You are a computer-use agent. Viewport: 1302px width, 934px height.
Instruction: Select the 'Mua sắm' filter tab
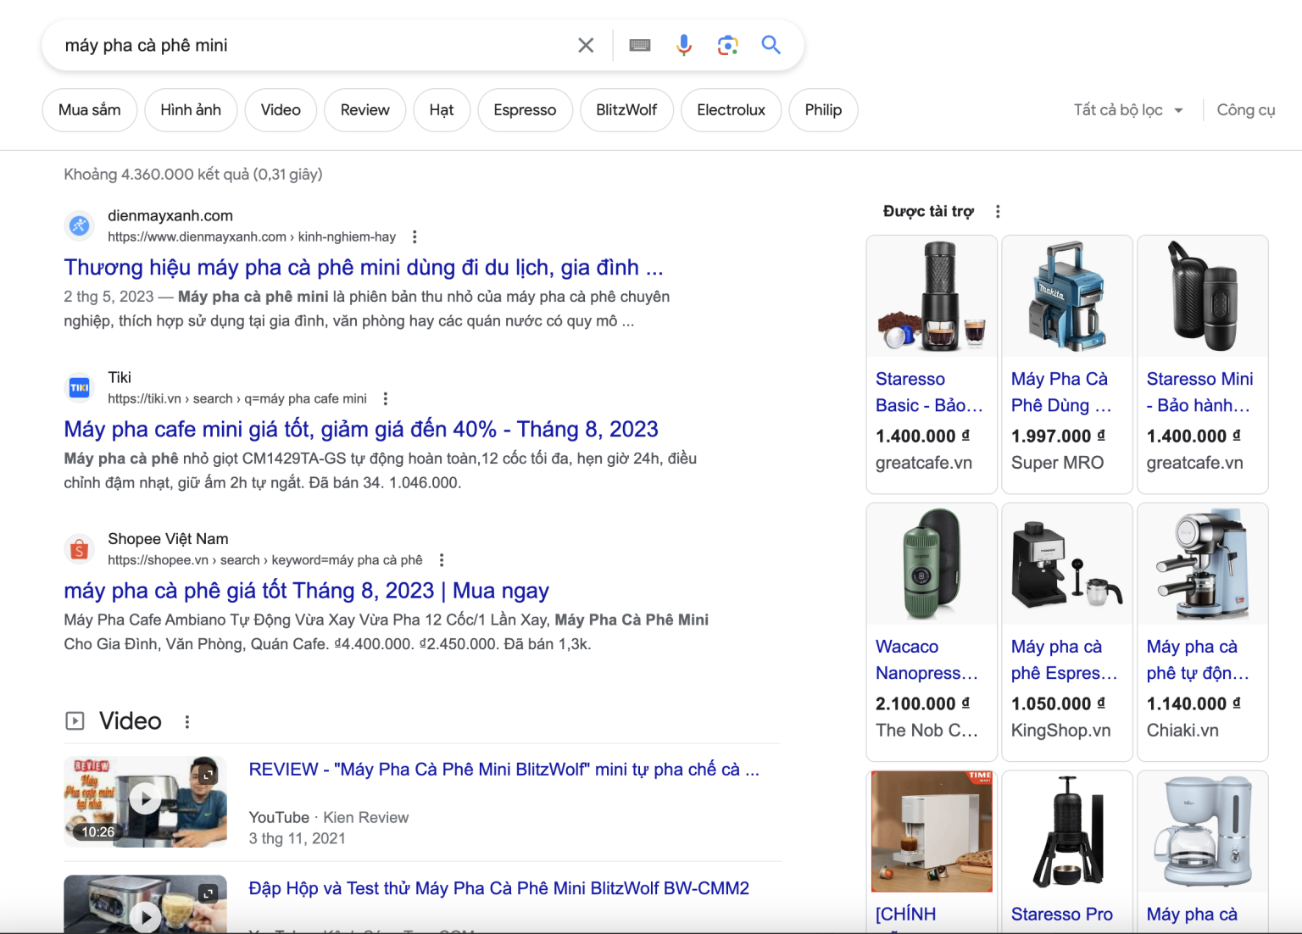(90, 110)
